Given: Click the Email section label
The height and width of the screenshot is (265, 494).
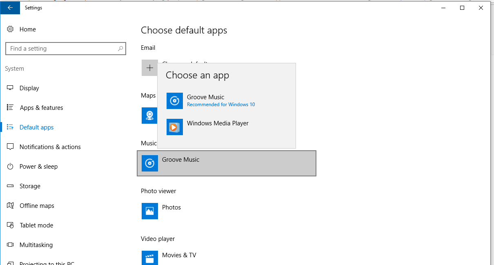Looking at the screenshot, I should point(148,48).
